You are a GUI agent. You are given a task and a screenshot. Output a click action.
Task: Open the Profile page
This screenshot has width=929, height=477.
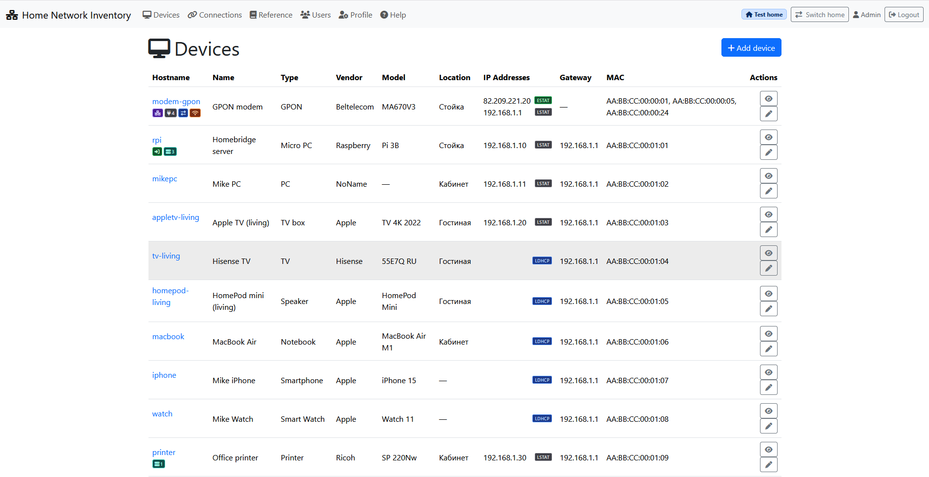356,15
